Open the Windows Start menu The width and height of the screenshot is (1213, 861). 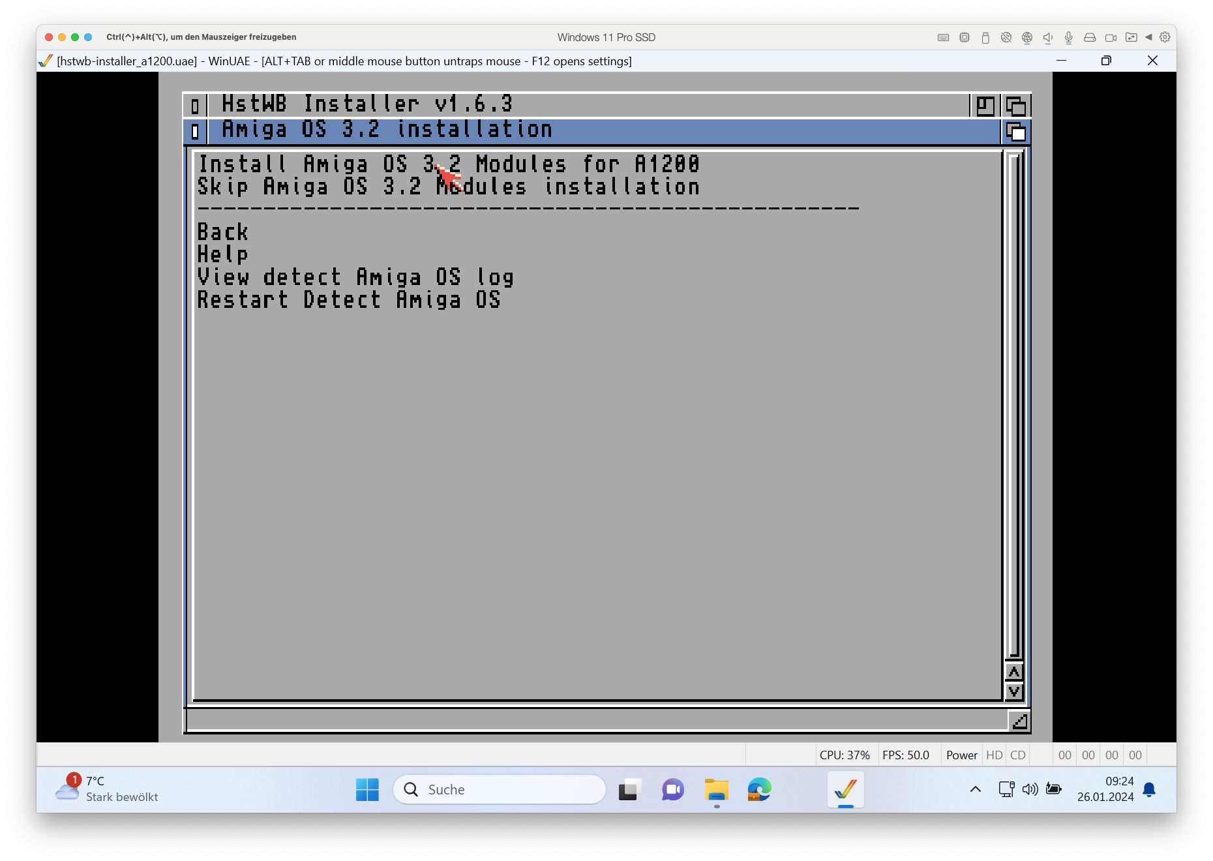click(367, 790)
